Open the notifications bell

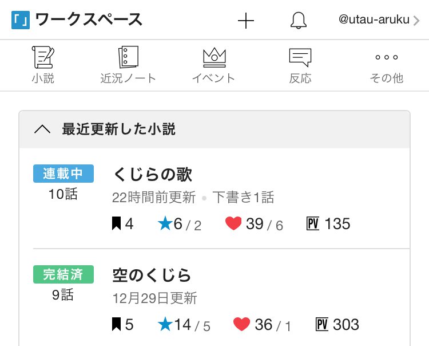(x=298, y=21)
